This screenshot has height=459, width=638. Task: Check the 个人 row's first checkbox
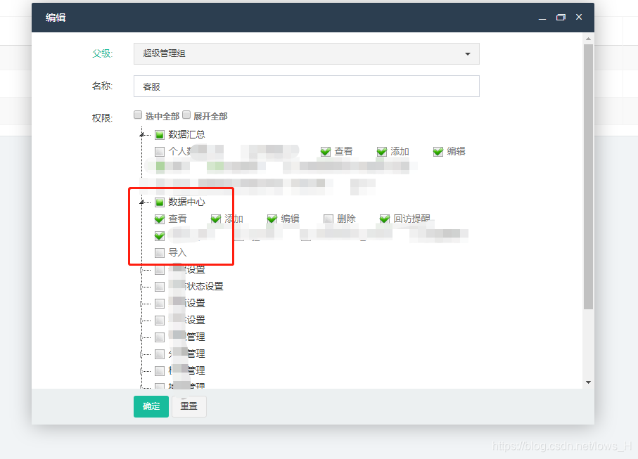[160, 152]
